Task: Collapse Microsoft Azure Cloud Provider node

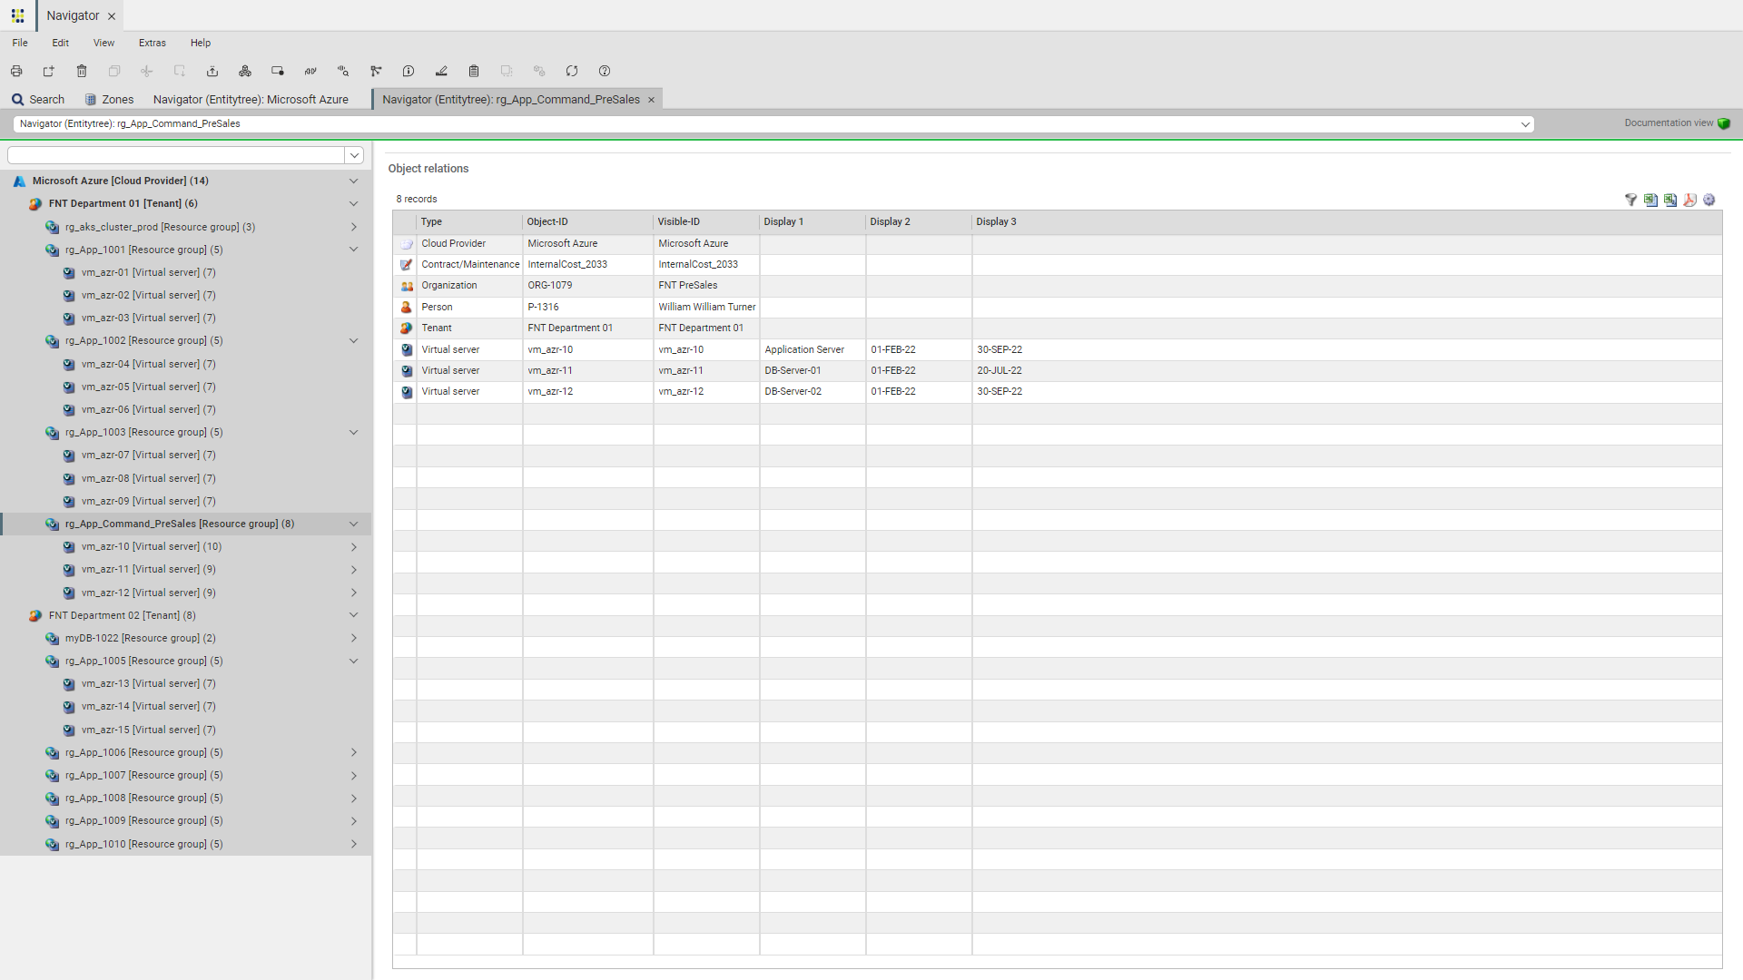Action: [354, 181]
